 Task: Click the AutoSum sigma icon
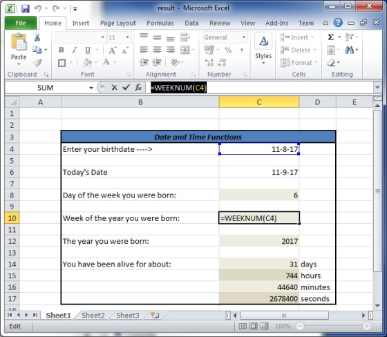click(x=331, y=37)
